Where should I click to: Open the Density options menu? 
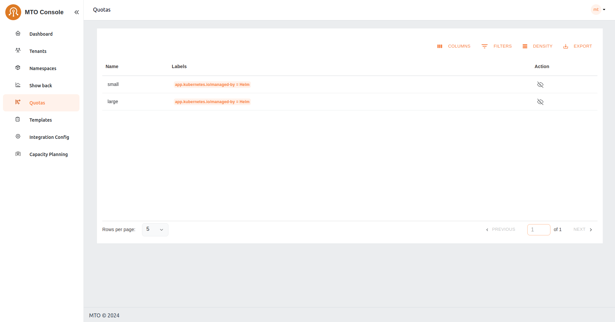tap(538, 46)
